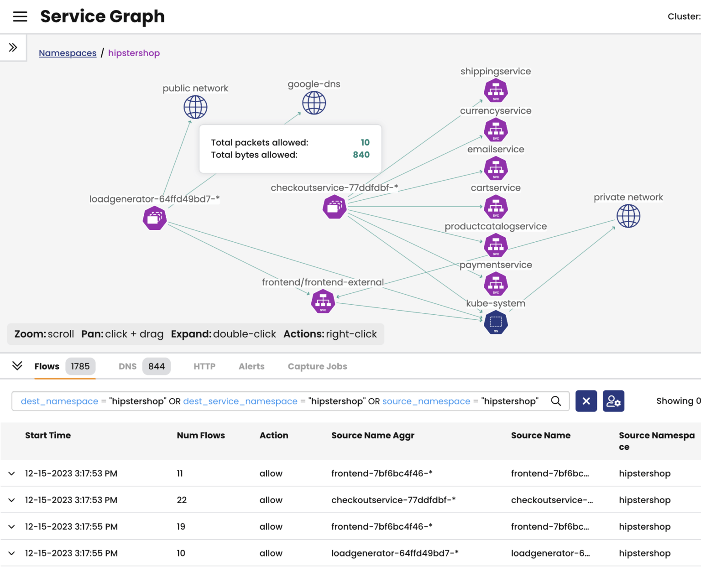Open the Capture Jobs tab
701x567 pixels.
tap(317, 366)
